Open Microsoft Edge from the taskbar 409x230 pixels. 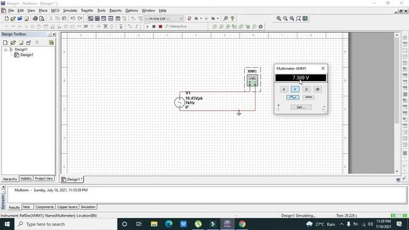point(169,224)
